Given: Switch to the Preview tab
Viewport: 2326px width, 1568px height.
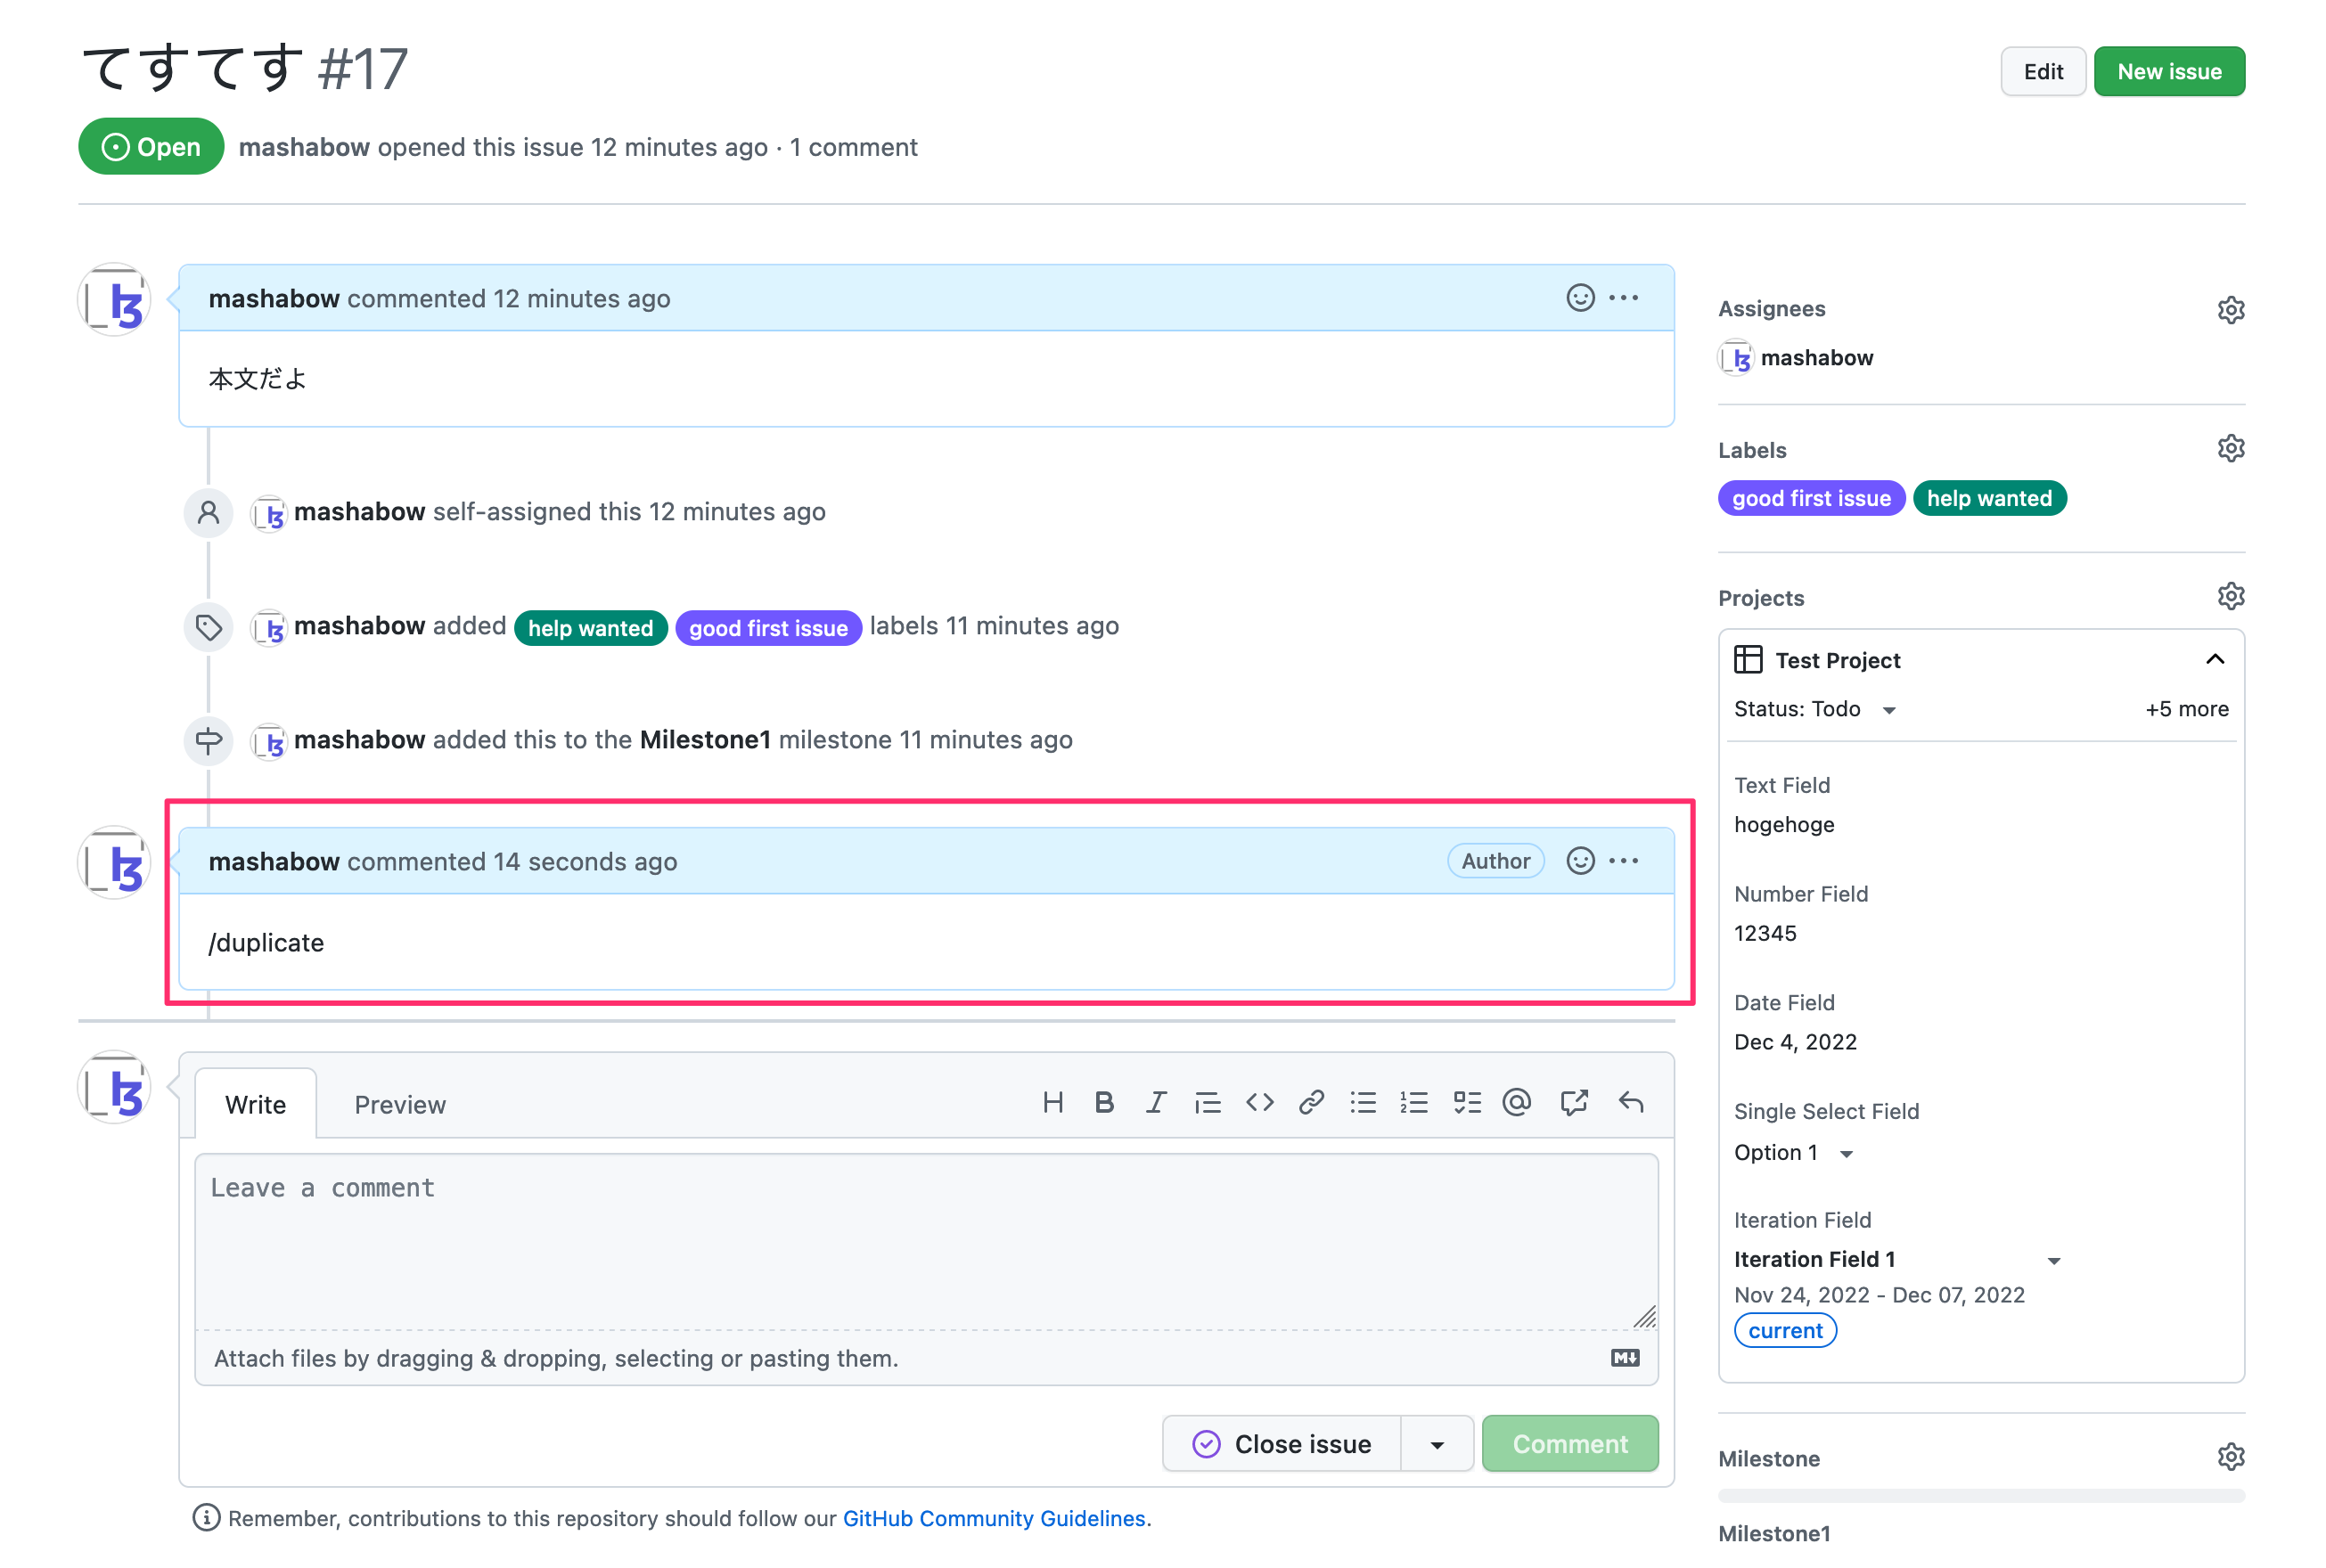Looking at the screenshot, I should pos(399,1104).
